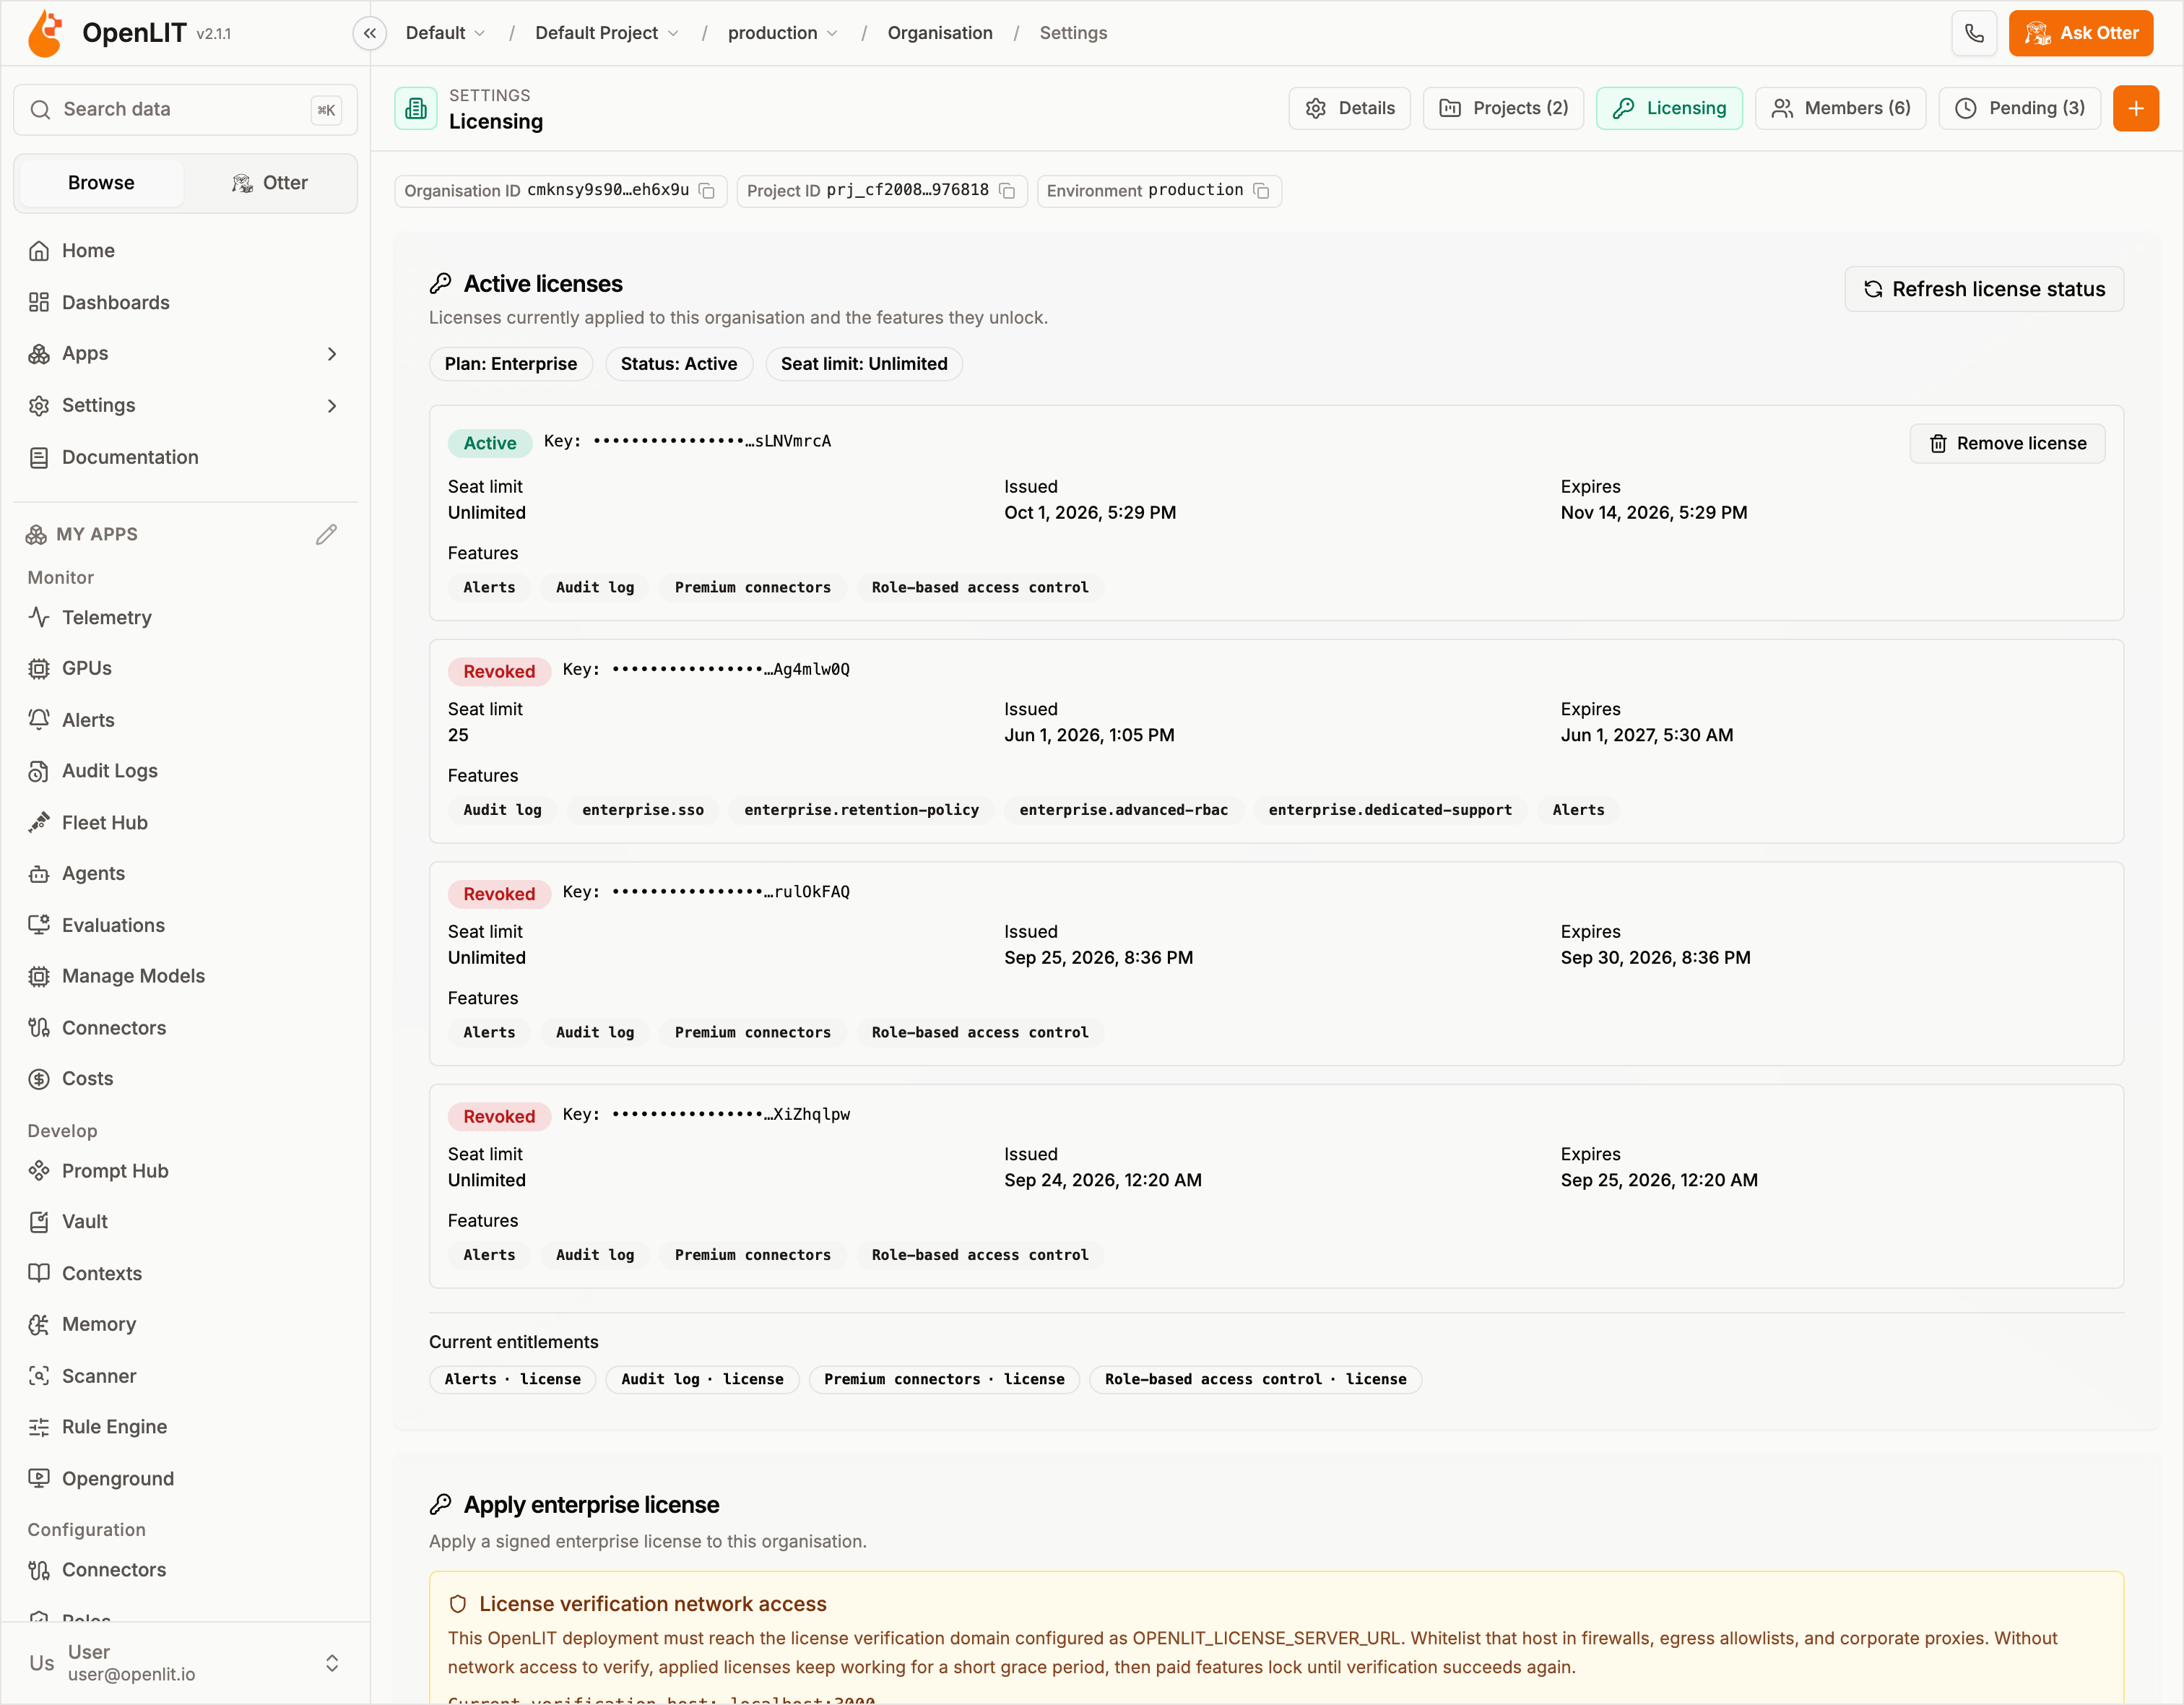Click the Search data field

tap(185, 109)
